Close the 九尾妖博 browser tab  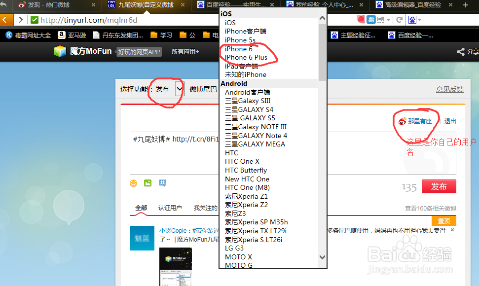tap(183, 4)
